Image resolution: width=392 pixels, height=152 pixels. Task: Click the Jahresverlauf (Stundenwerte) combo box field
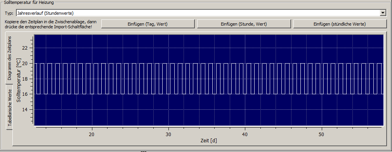(201, 13)
